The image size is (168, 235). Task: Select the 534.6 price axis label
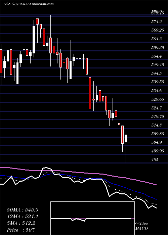(157, 91)
